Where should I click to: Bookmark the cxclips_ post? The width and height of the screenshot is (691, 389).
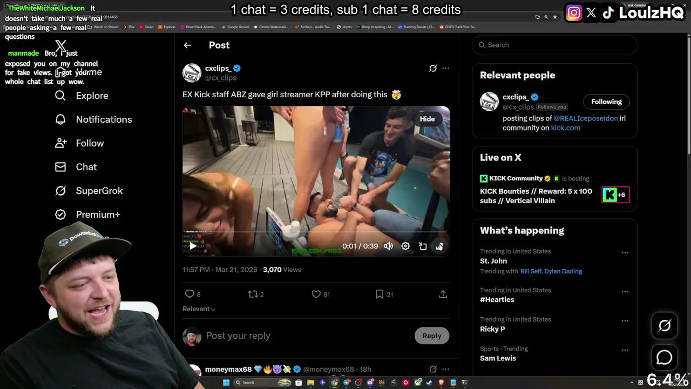380,294
